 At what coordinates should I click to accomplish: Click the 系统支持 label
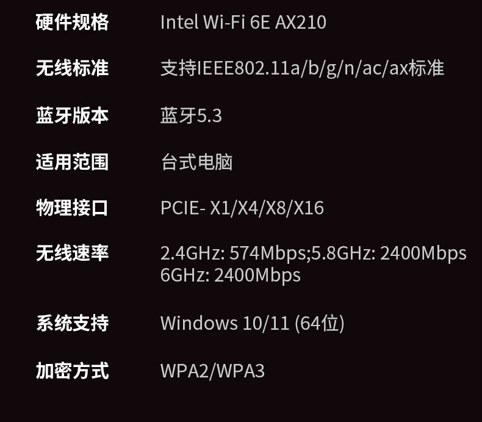pos(72,322)
